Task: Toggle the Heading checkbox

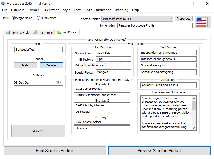Action: click(102, 26)
